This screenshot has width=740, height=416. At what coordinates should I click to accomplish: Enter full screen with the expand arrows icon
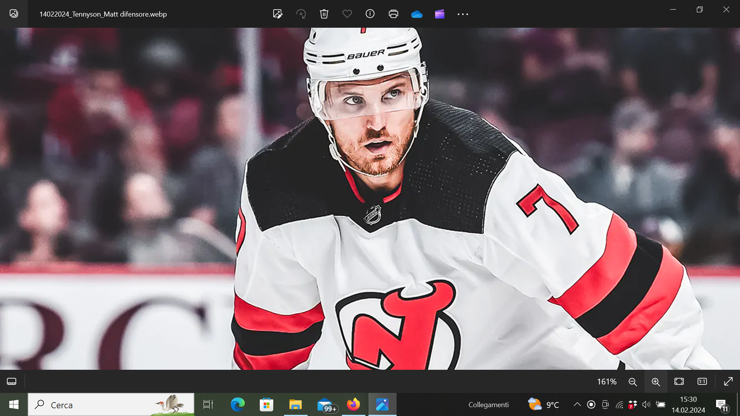[728, 381]
